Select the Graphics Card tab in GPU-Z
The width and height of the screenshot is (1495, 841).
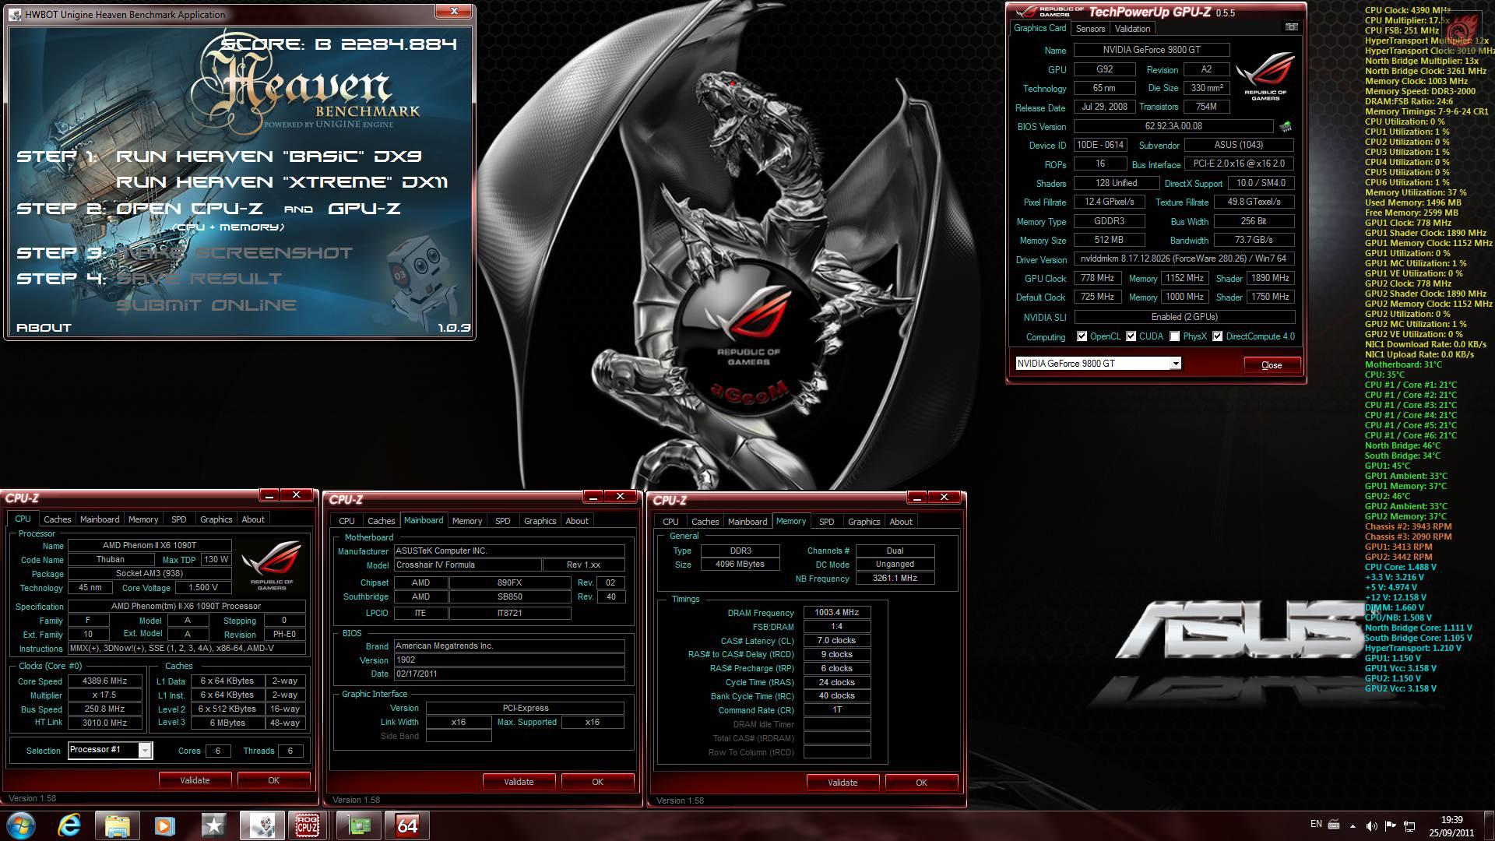[x=1039, y=28]
